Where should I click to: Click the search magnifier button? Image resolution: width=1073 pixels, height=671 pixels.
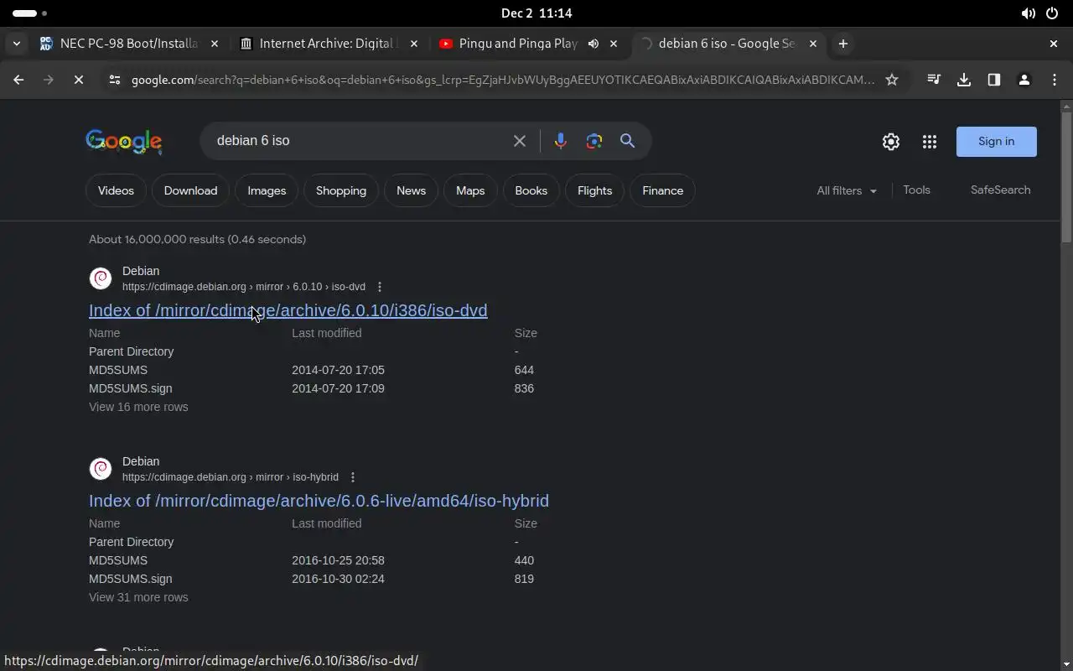(x=627, y=141)
